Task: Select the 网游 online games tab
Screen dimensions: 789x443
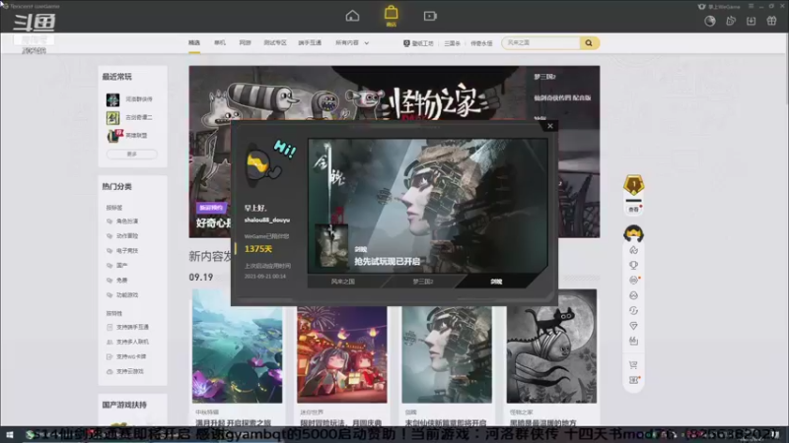Action: [x=245, y=43]
